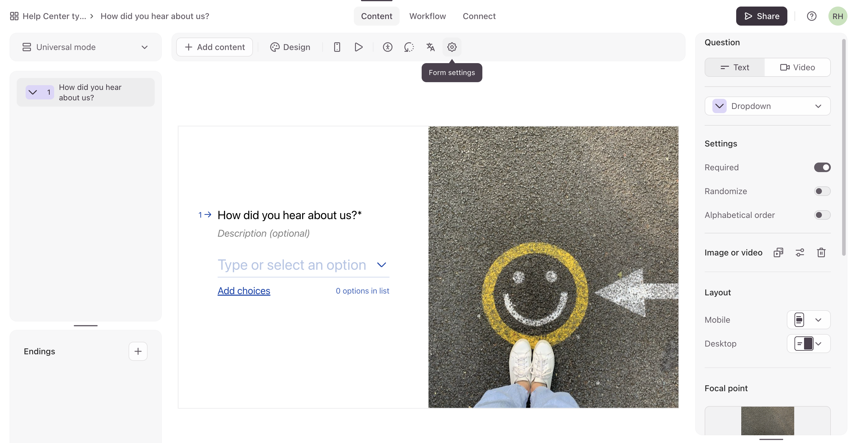The width and height of the screenshot is (857, 443).
Task: Click the Design palette button
Action: coord(290,47)
